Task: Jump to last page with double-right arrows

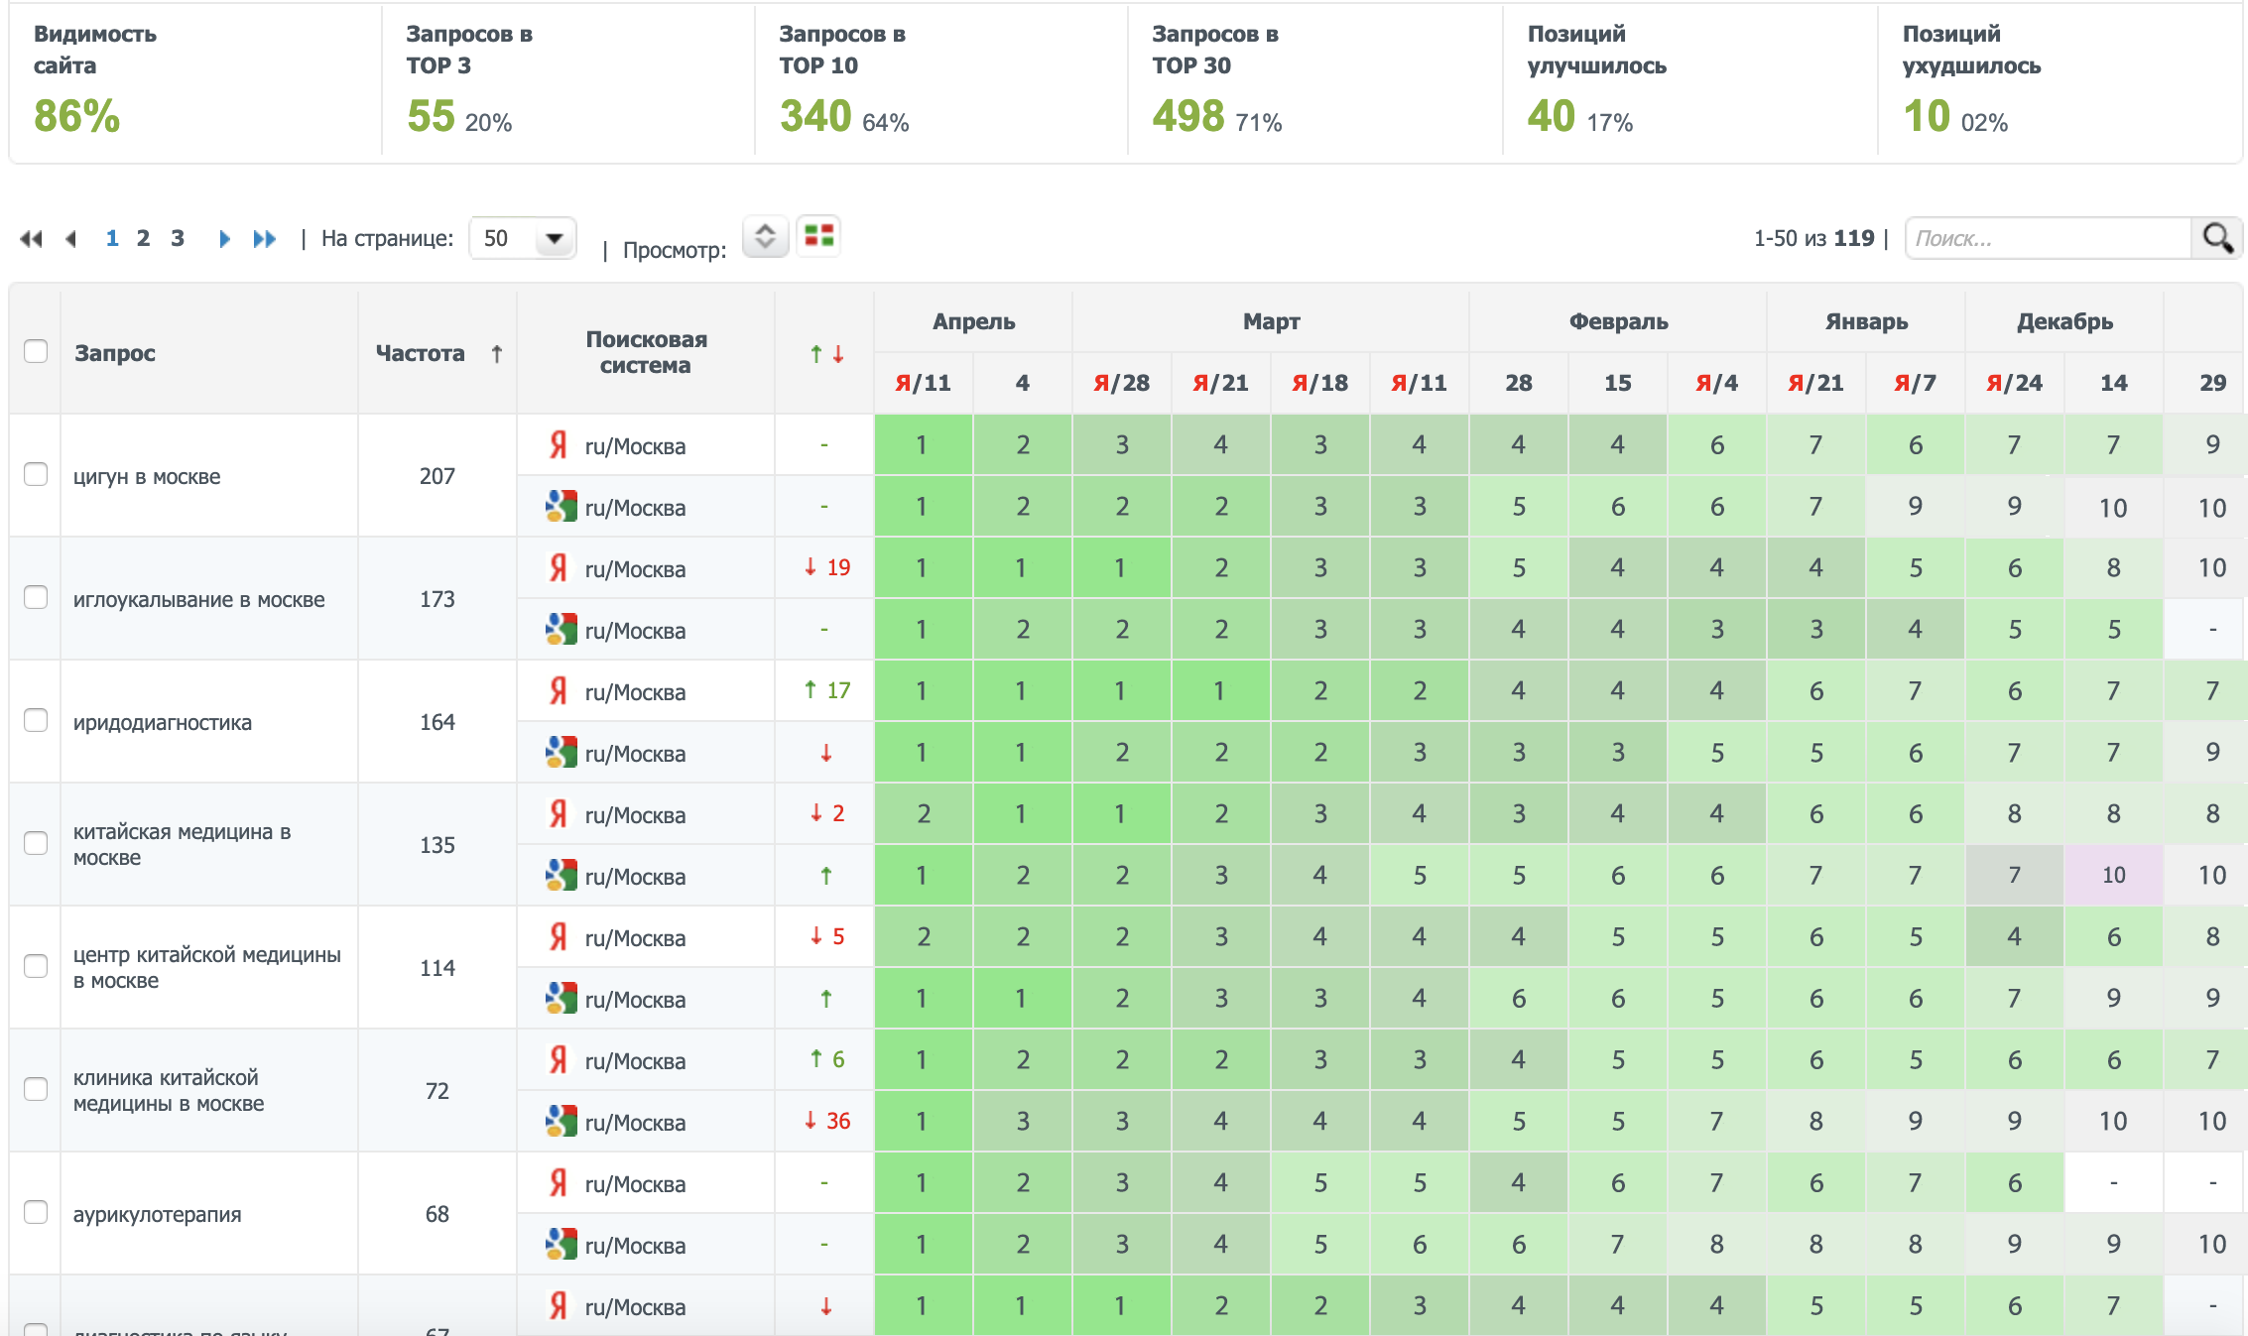Action: (264, 239)
